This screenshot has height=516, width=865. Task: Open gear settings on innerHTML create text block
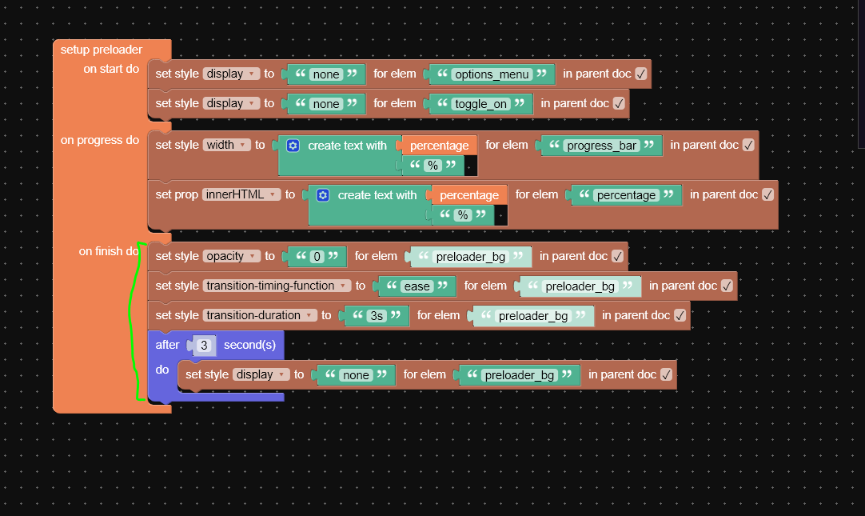[323, 195]
